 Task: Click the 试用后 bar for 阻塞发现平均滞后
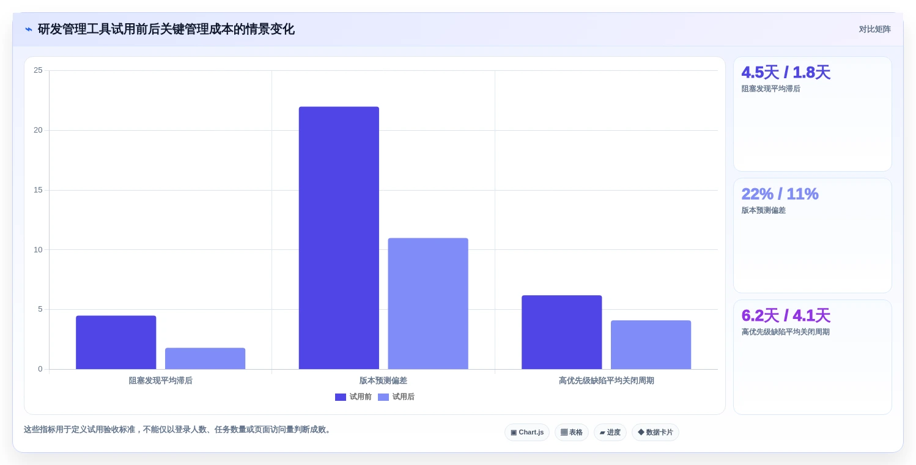click(x=205, y=359)
